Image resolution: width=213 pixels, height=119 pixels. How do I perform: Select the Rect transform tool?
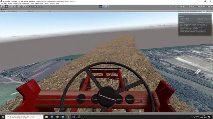(x=17, y=7)
